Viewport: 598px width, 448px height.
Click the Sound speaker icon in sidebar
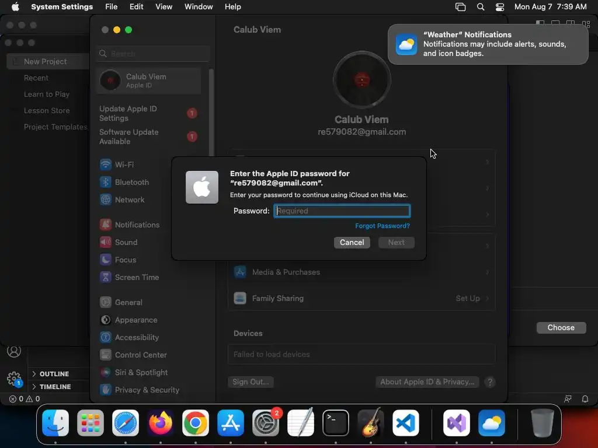pyautogui.click(x=106, y=242)
